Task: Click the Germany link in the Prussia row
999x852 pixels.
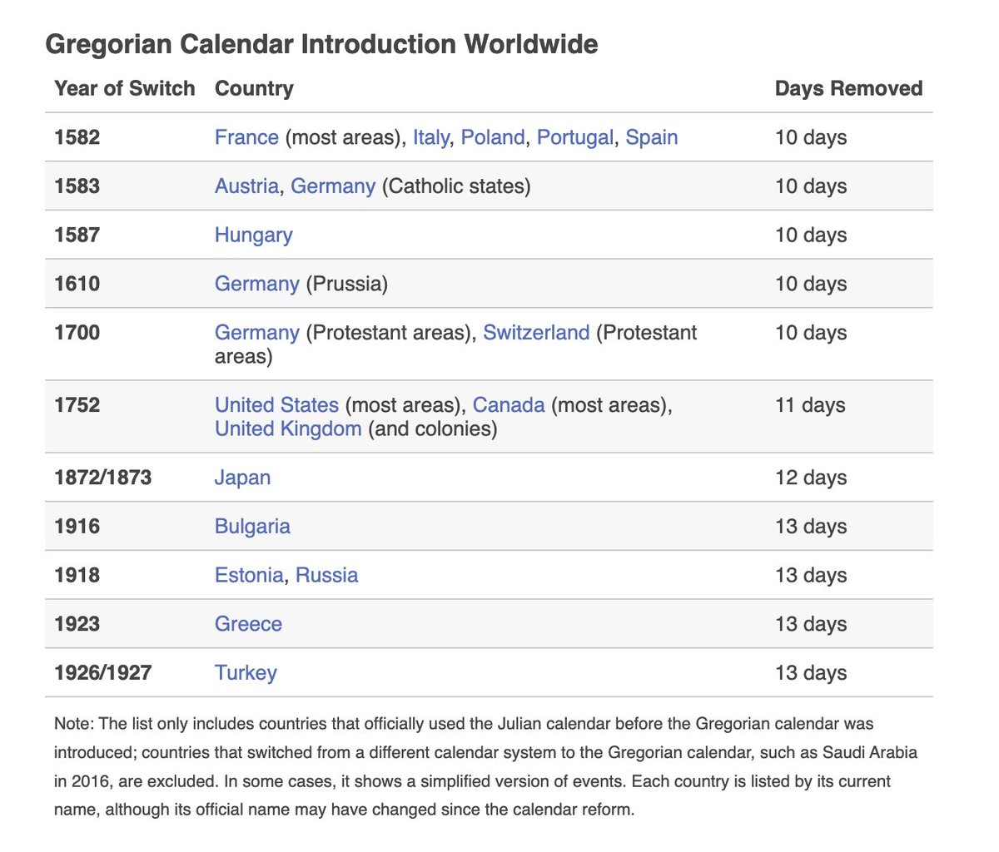Action: tap(257, 284)
